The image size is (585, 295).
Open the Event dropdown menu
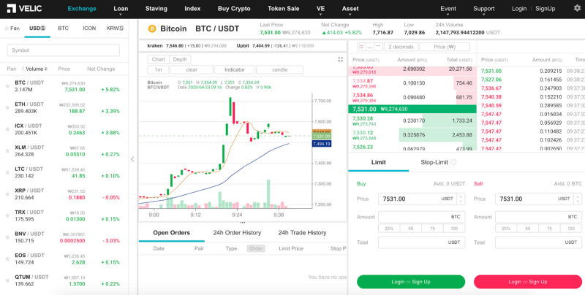tap(448, 9)
